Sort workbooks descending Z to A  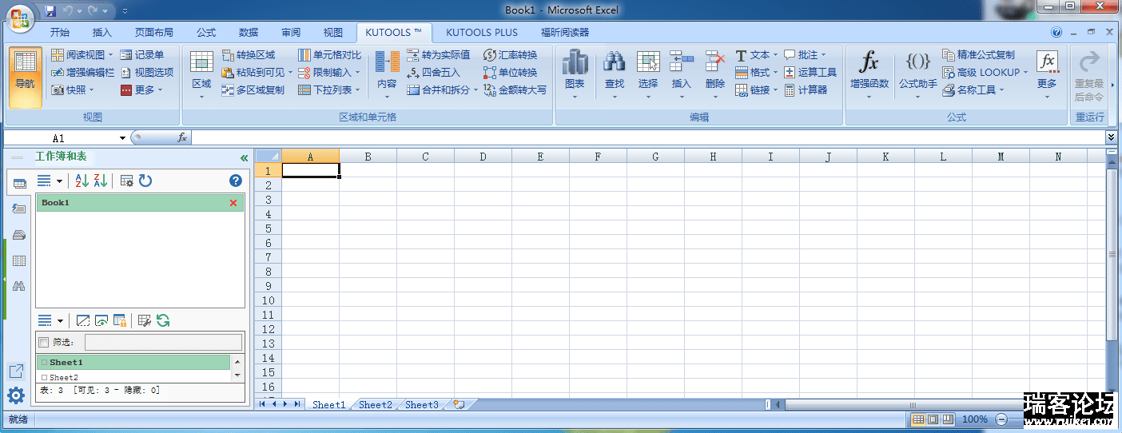[x=100, y=181]
